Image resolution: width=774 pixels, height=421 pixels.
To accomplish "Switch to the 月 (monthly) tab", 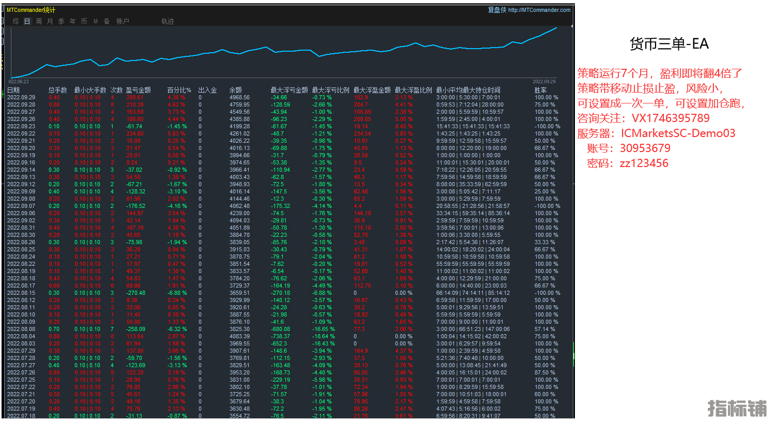I will point(50,21).
